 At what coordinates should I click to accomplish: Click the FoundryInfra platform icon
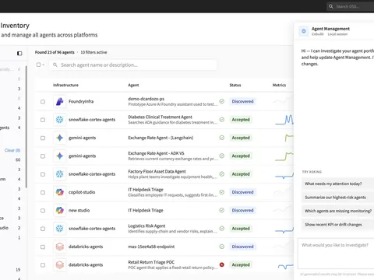point(60,102)
